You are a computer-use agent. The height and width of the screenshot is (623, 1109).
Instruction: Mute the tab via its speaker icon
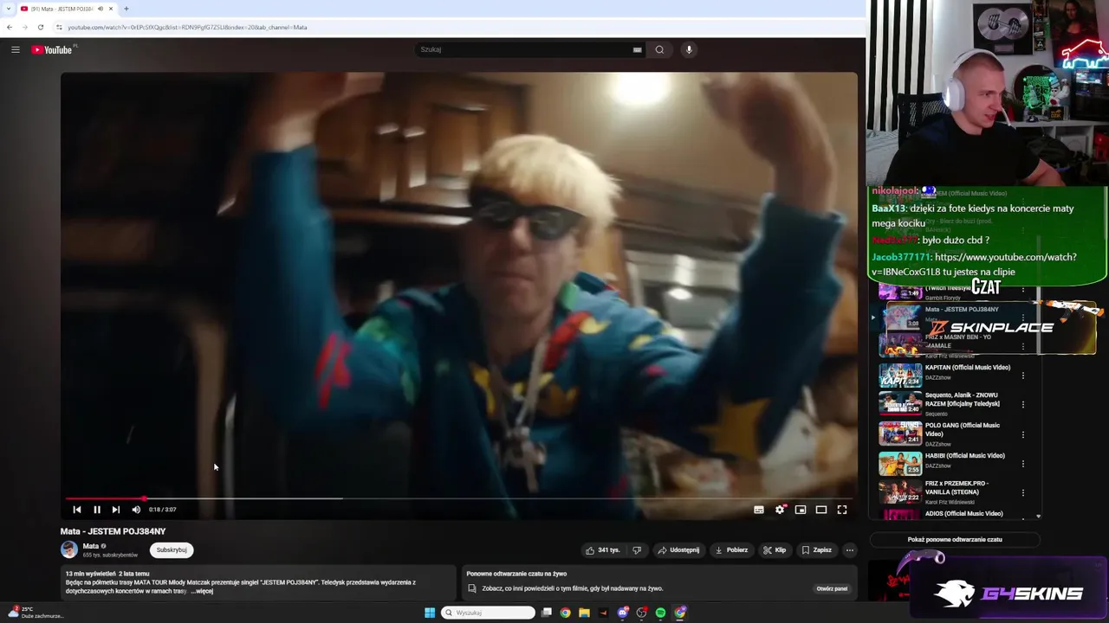click(101, 9)
